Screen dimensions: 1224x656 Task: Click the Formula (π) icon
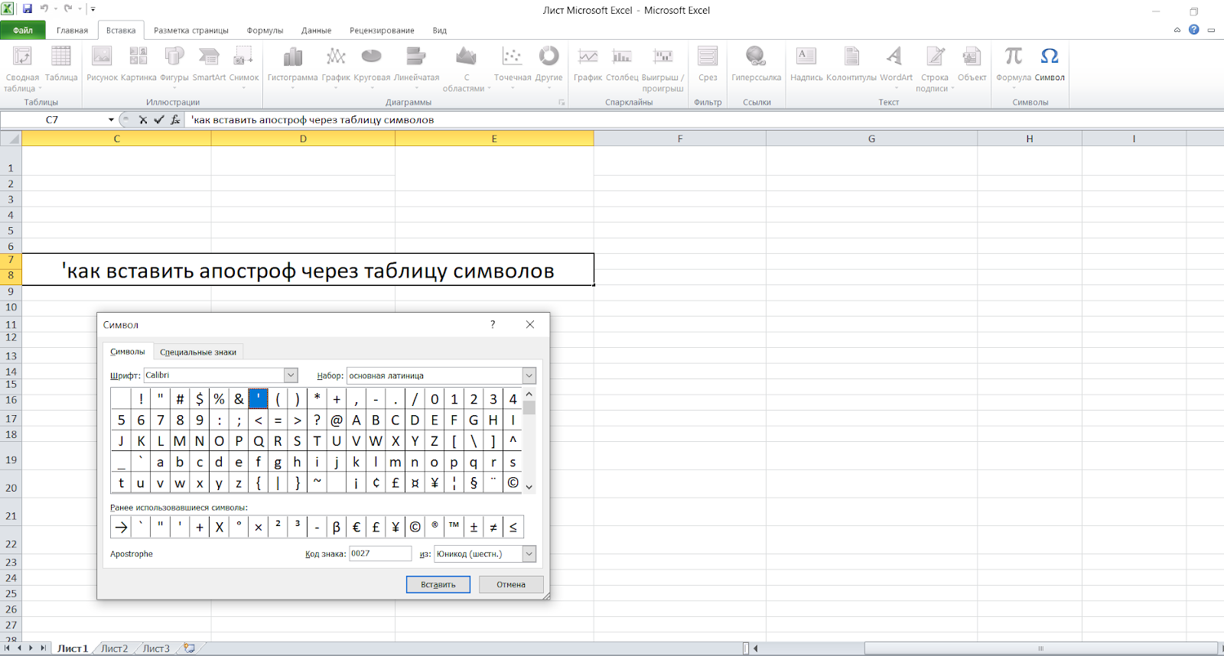tap(1014, 57)
